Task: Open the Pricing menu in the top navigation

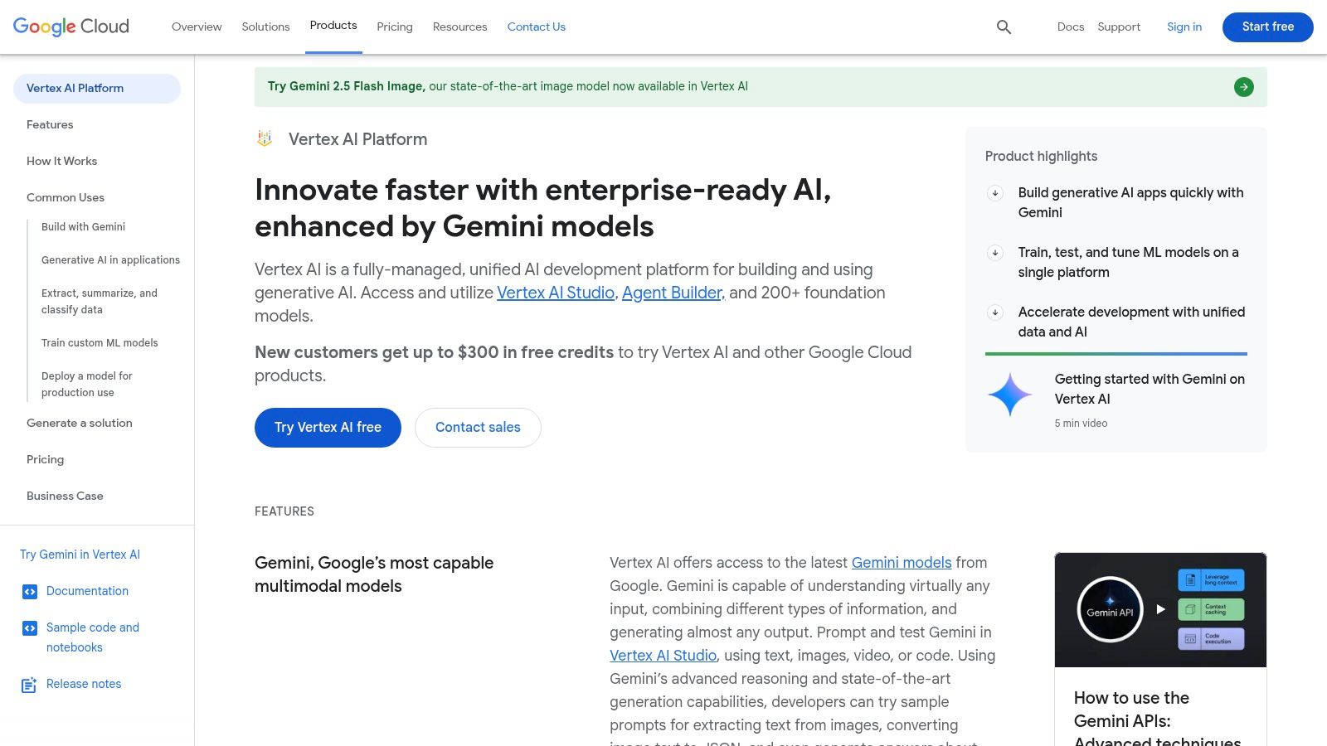Action: click(x=395, y=27)
